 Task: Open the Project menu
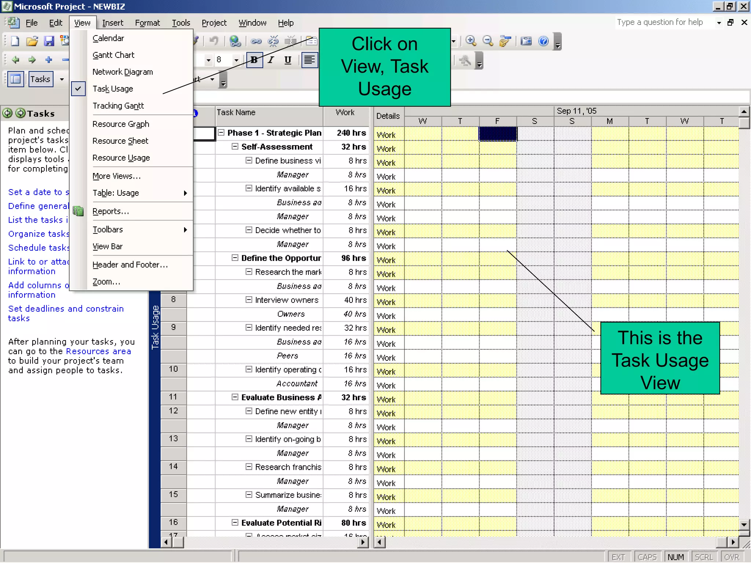[x=214, y=23]
